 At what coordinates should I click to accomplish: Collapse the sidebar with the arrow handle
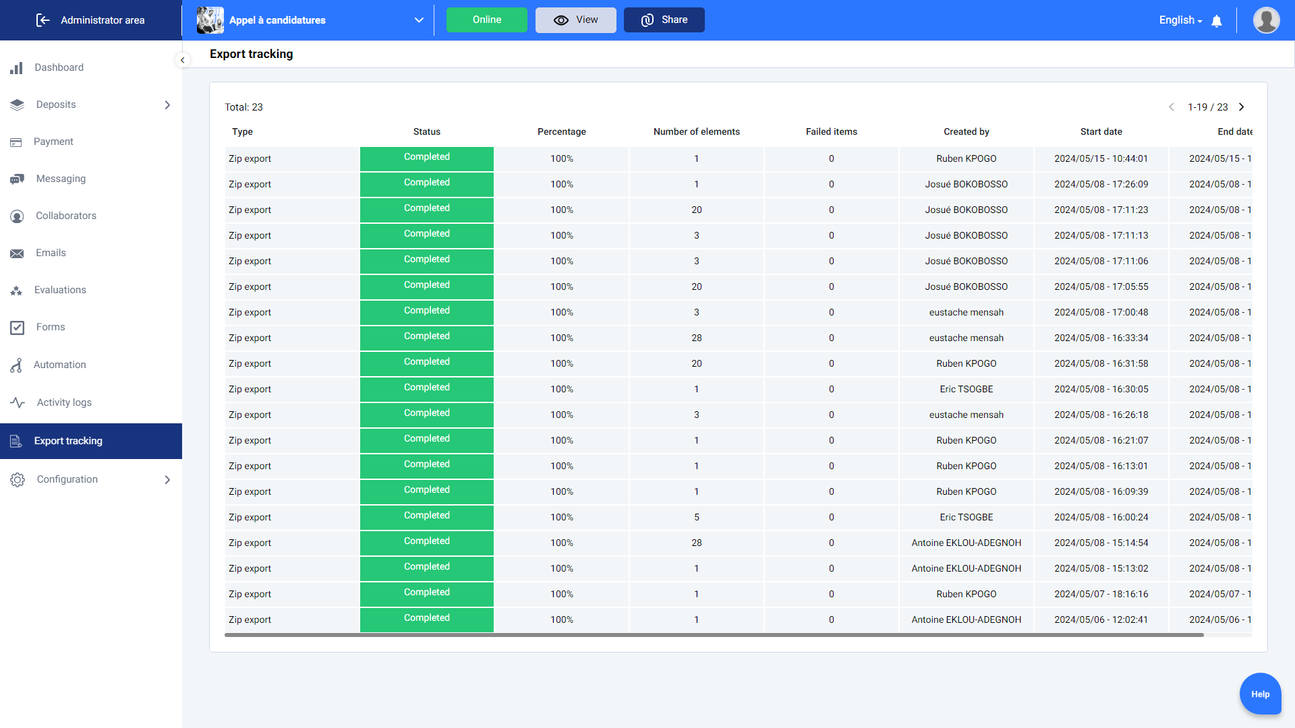[x=182, y=60]
